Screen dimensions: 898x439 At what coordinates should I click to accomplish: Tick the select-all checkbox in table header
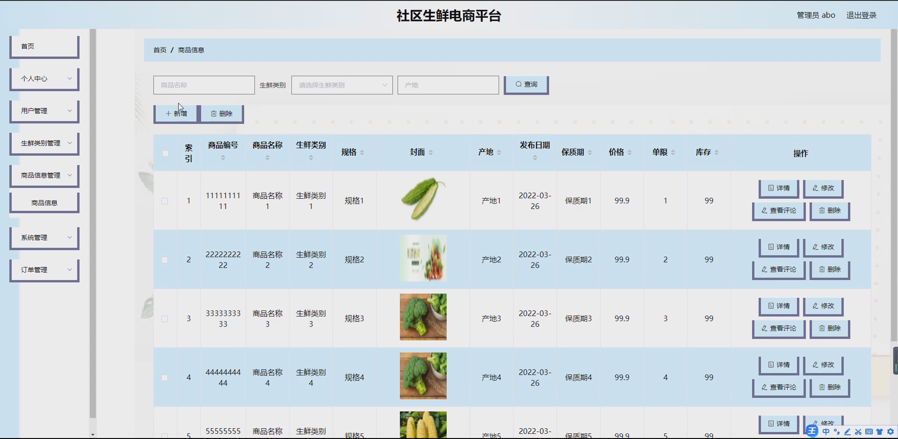pyautogui.click(x=165, y=153)
